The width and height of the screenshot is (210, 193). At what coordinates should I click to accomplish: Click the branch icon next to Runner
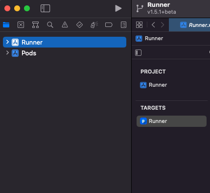click(x=140, y=8)
